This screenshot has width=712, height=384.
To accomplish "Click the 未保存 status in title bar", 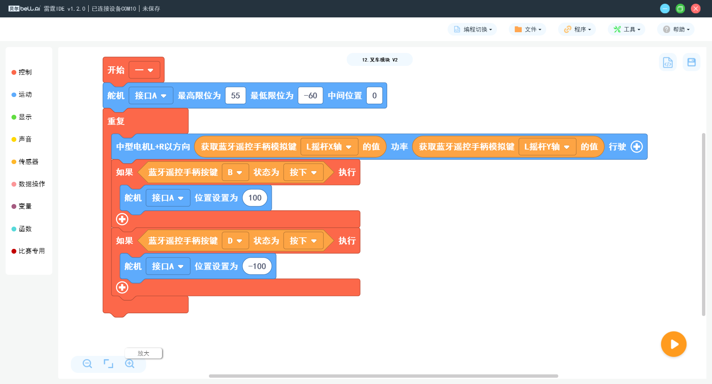I will point(151,9).
